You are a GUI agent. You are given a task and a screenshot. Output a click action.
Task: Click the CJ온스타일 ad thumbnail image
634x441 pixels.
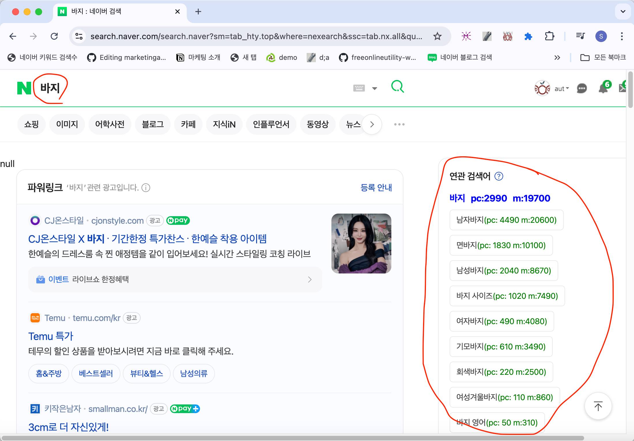pyautogui.click(x=361, y=244)
